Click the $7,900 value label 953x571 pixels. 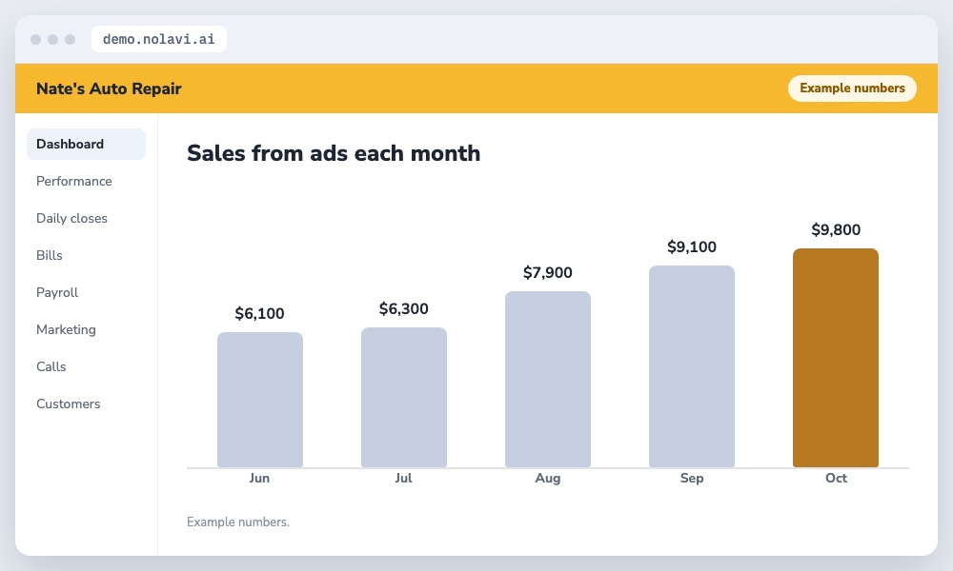[x=548, y=272]
